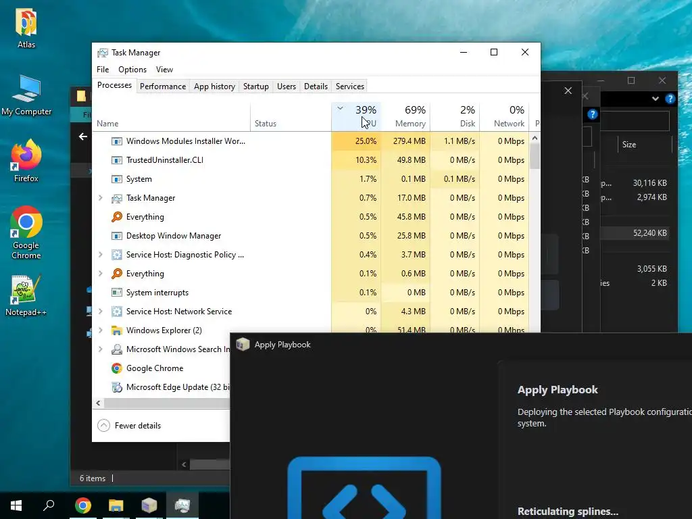Click the System process icon
The height and width of the screenshot is (519, 692).
tap(116, 179)
